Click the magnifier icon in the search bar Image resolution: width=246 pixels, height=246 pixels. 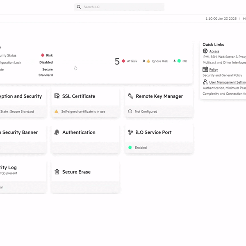[x=79, y=7]
